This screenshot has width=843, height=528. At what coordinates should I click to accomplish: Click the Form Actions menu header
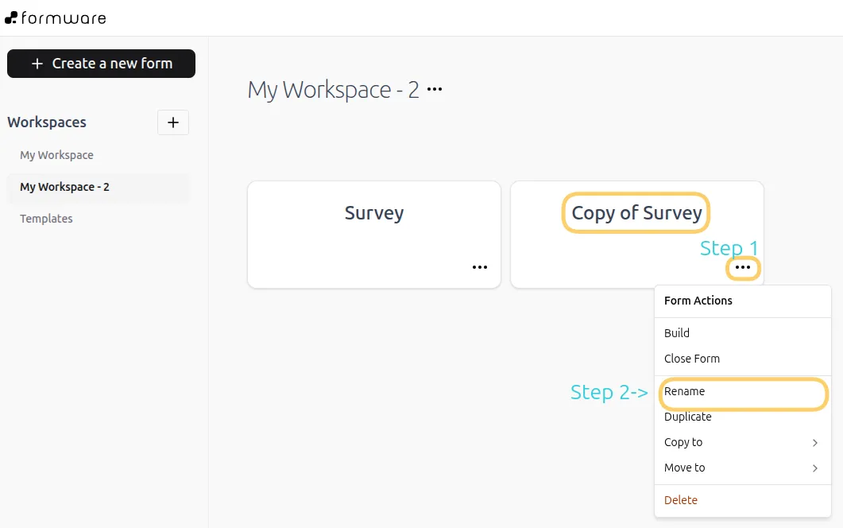[x=698, y=301]
